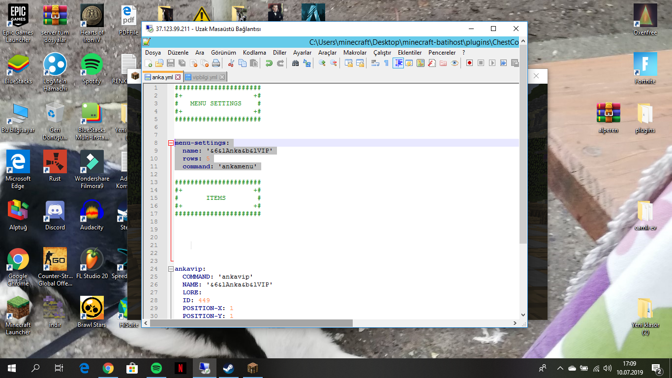Start macro recording with the red dot
Image resolution: width=672 pixels, height=378 pixels.
pyautogui.click(x=469, y=63)
